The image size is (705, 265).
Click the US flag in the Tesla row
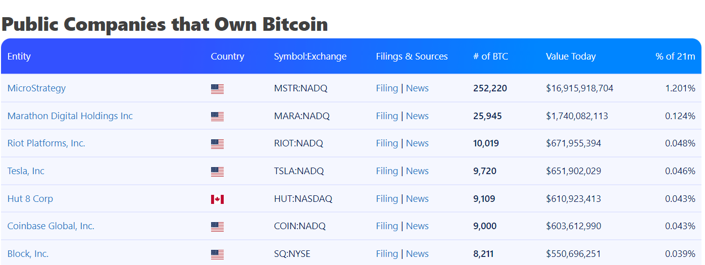(217, 172)
